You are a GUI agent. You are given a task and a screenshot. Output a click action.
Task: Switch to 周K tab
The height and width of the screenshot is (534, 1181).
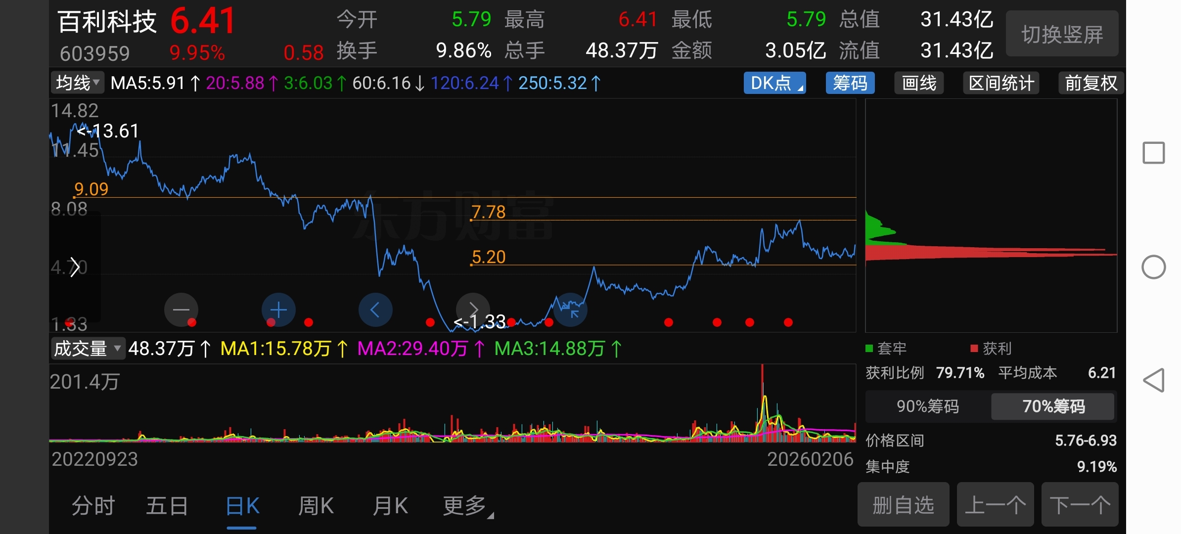[316, 506]
